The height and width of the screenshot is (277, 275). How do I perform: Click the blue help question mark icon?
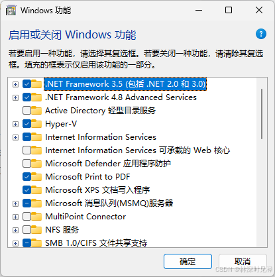pyautogui.click(x=261, y=34)
